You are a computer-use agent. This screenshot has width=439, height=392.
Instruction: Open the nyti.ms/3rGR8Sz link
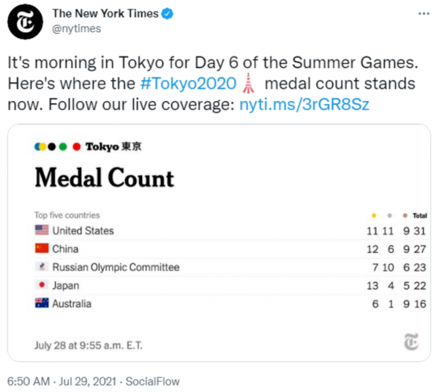[x=304, y=103]
